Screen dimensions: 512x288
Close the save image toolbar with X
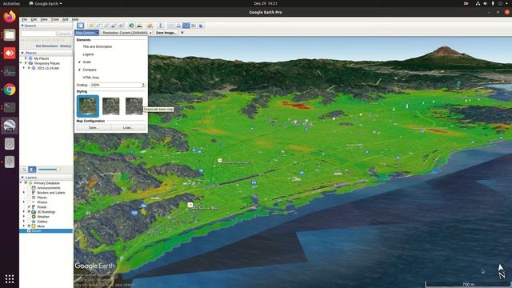point(182,33)
